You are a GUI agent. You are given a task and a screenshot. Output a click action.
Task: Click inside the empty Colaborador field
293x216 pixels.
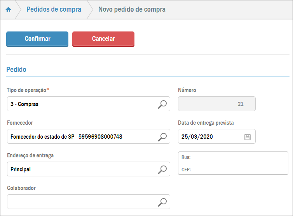(82, 202)
